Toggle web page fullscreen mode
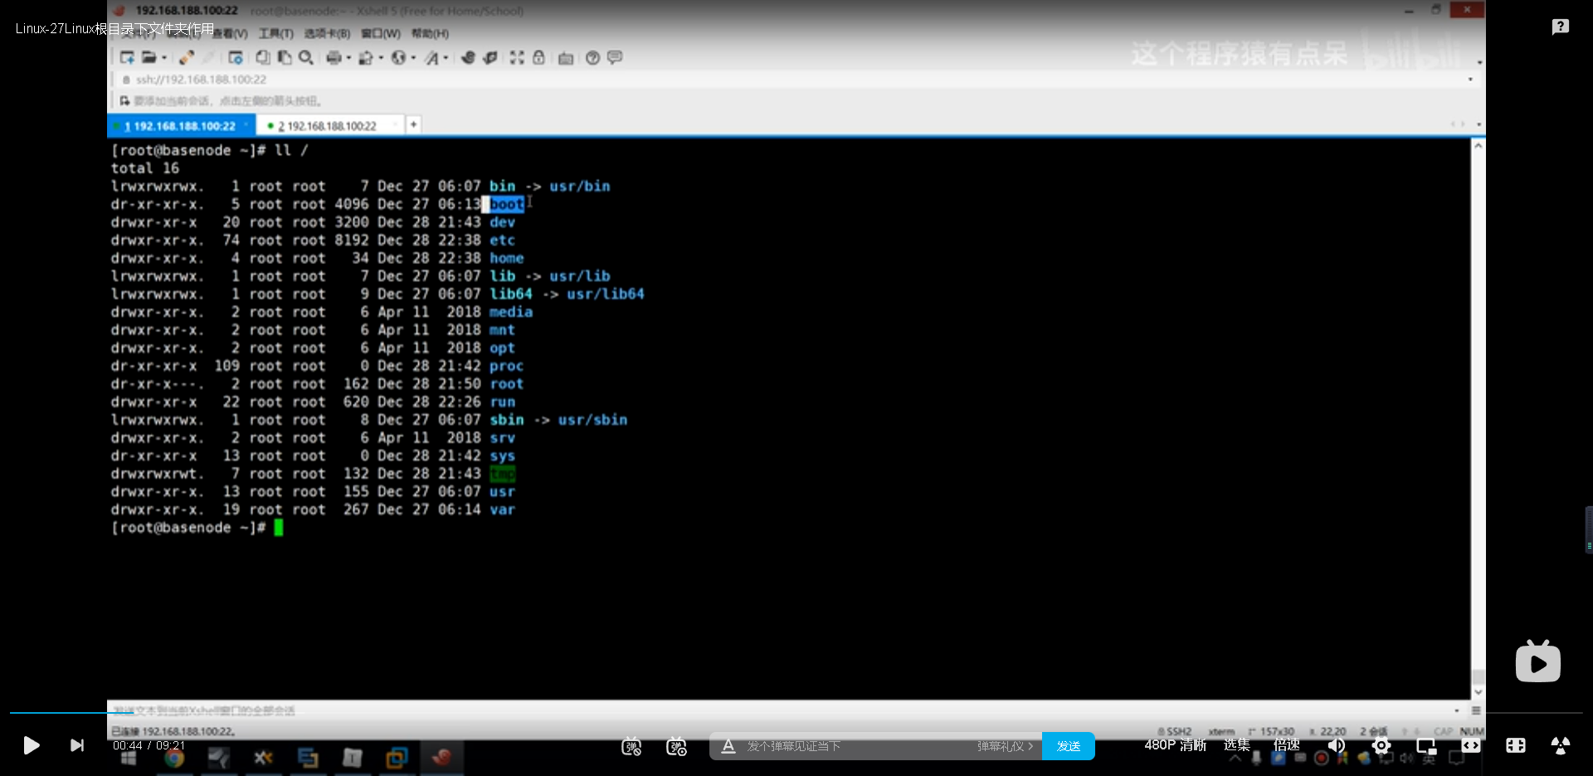This screenshot has width=1593, height=776. tap(1516, 745)
